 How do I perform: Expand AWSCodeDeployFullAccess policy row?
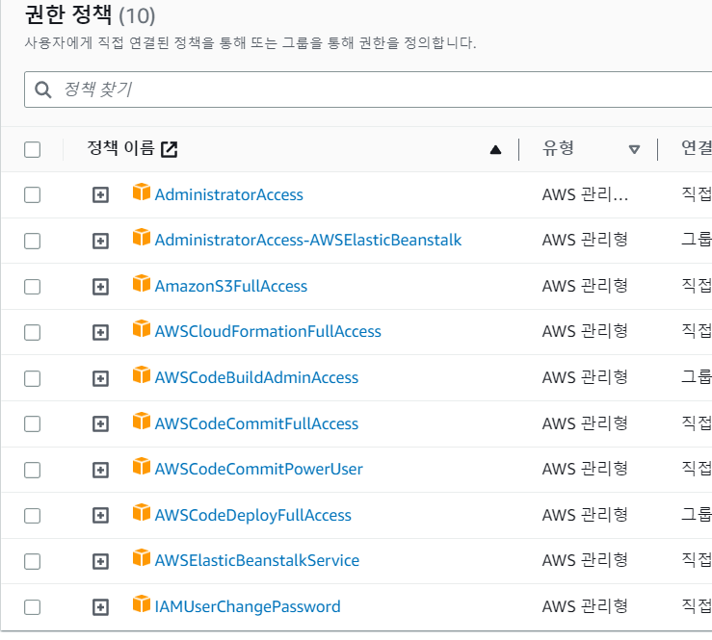[x=100, y=516]
